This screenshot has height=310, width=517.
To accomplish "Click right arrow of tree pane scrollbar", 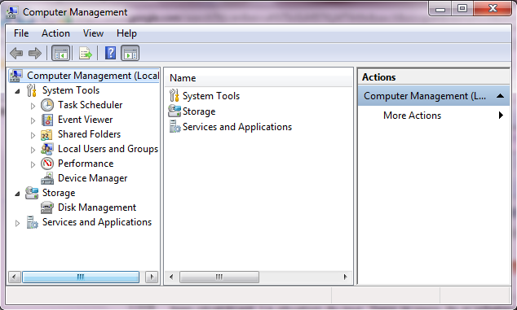I will (152, 277).
